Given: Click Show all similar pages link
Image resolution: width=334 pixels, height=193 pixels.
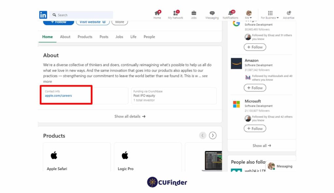Looking at the screenshot, I should 262,145.
